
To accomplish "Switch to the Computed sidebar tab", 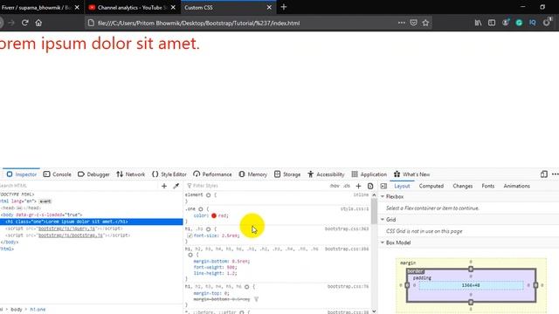I will (431, 186).
